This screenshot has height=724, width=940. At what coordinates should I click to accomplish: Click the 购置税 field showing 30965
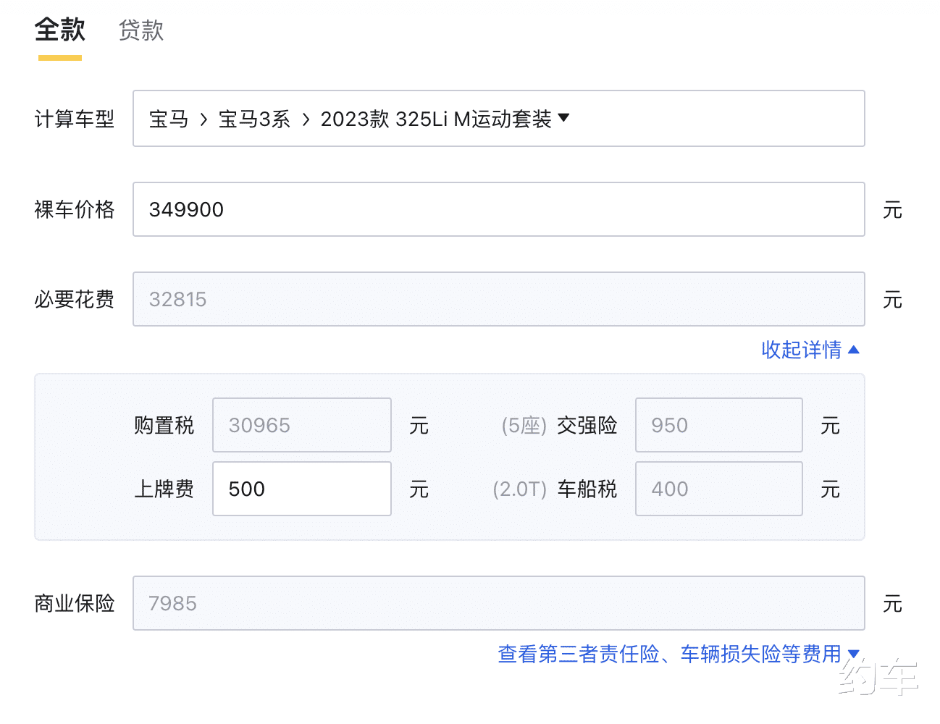(302, 425)
